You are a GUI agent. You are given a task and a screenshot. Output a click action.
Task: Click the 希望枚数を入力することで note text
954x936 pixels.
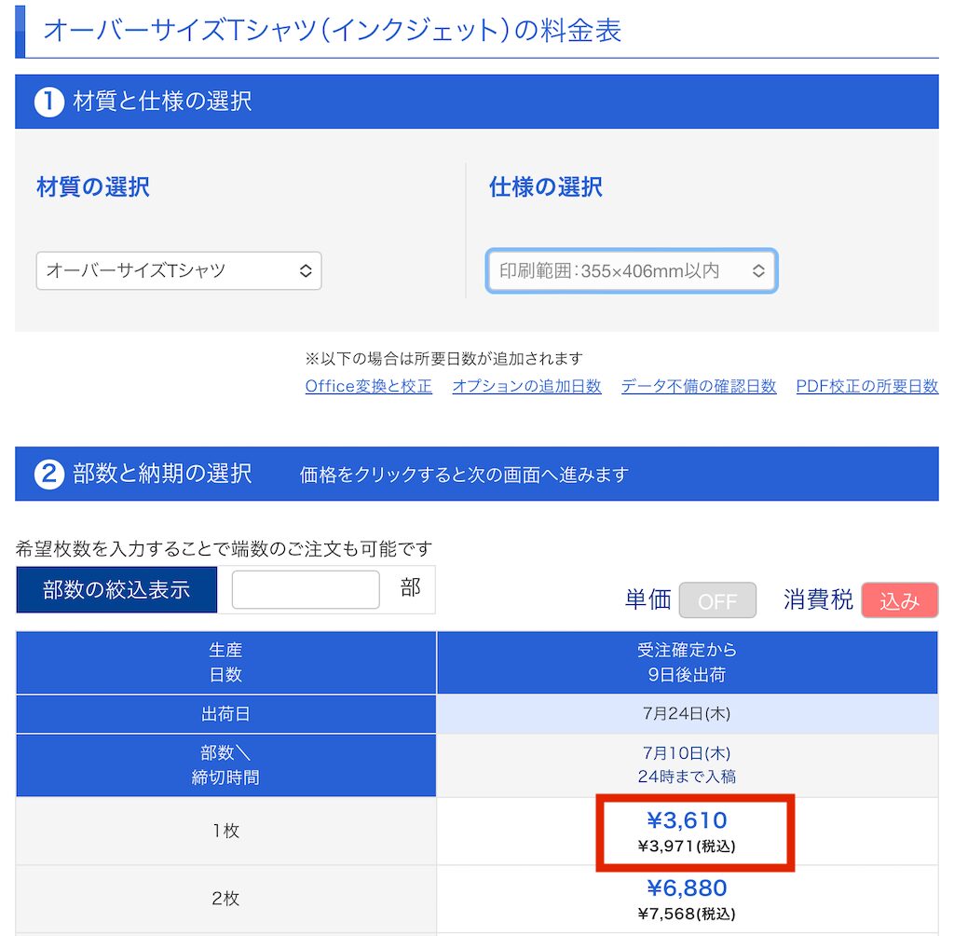coord(224,549)
